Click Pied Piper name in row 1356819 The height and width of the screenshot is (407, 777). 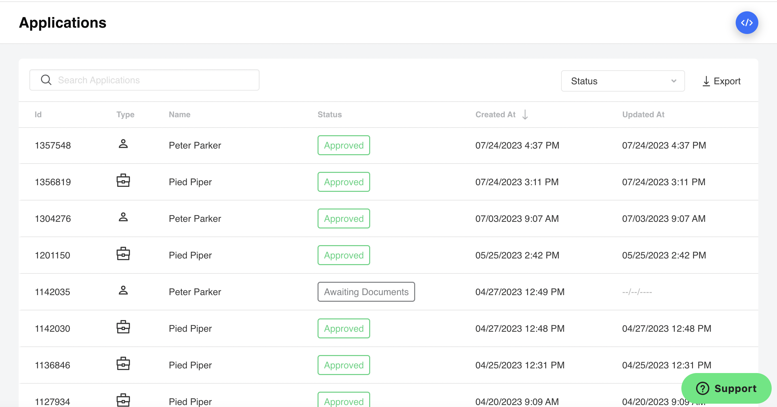(190, 182)
